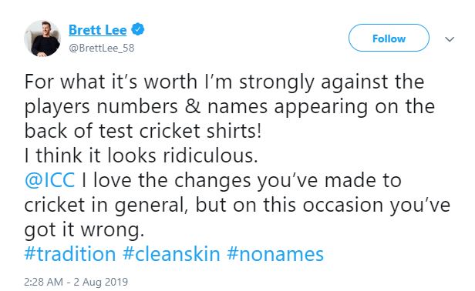Click the 2:28 AM time in the timestamp
Viewport: 475px width, 291px height.
(x=44, y=282)
